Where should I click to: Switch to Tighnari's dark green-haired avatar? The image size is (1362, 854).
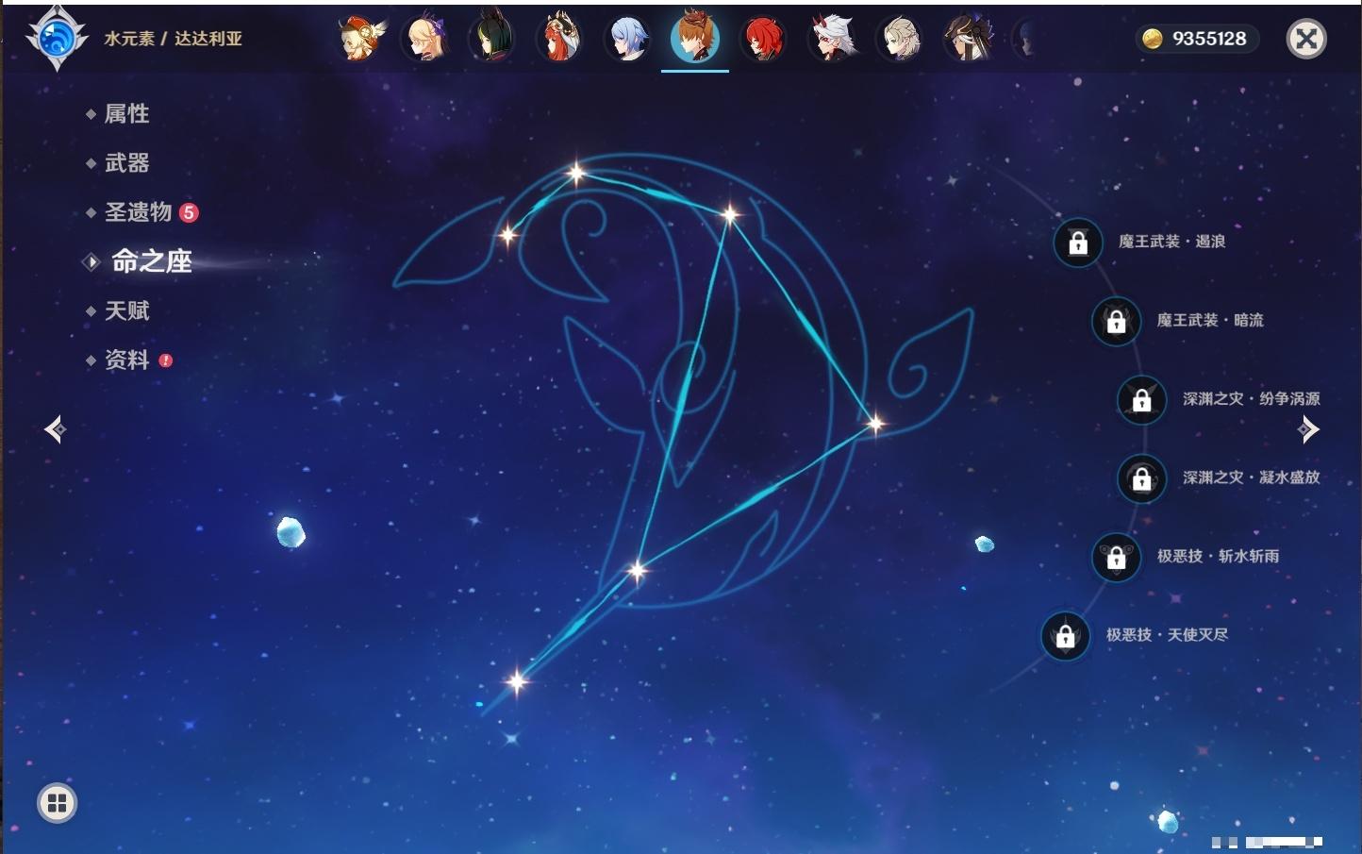(x=491, y=39)
